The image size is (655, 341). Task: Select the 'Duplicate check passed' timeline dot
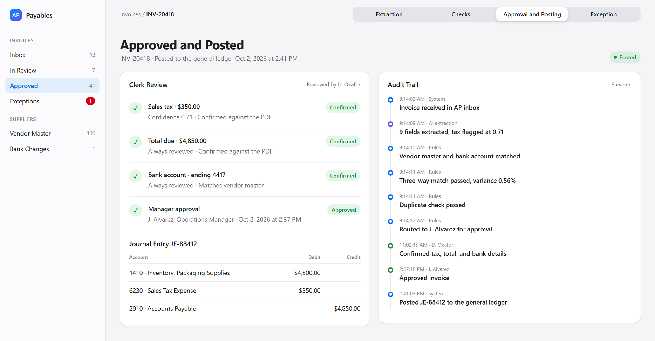click(390, 197)
